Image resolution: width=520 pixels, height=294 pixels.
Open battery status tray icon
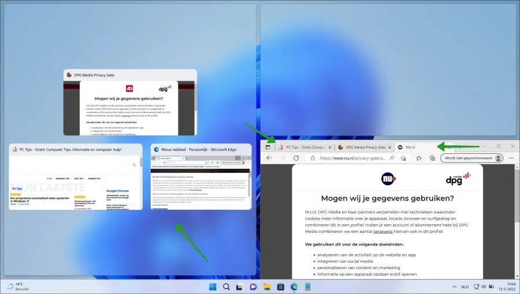491,287
